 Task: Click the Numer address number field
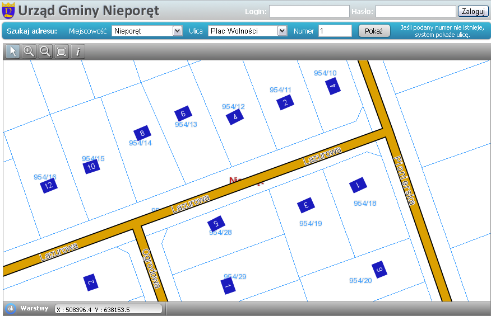pyautogui.click(x=335, y=31)
